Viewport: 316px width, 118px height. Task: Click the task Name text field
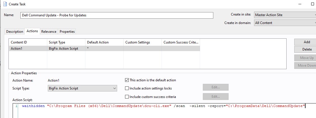pos(116,15)
